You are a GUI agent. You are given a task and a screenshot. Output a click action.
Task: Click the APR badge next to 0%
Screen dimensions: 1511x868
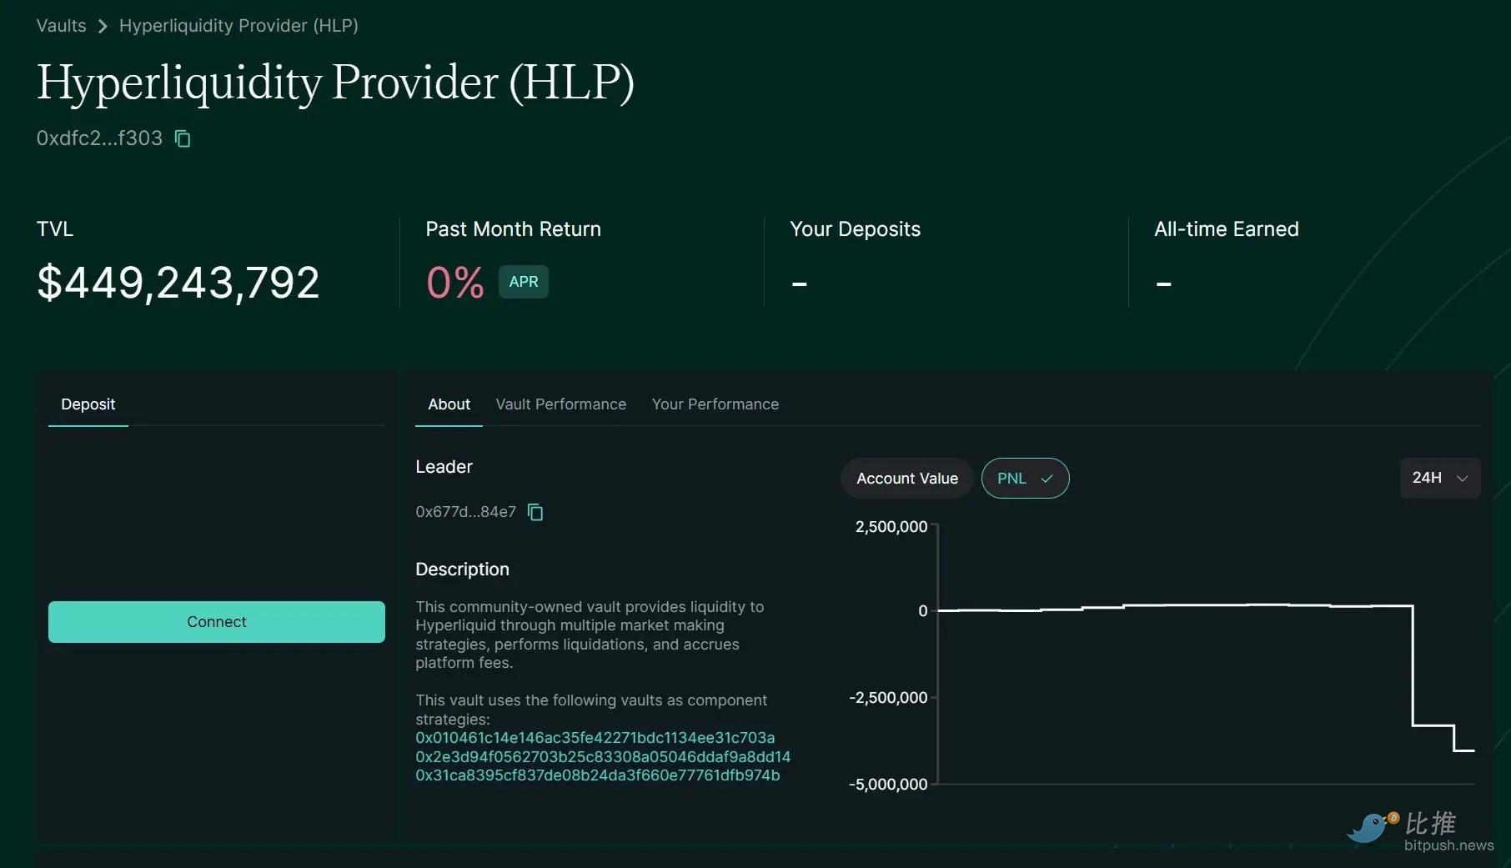click(x=523, y=282)
